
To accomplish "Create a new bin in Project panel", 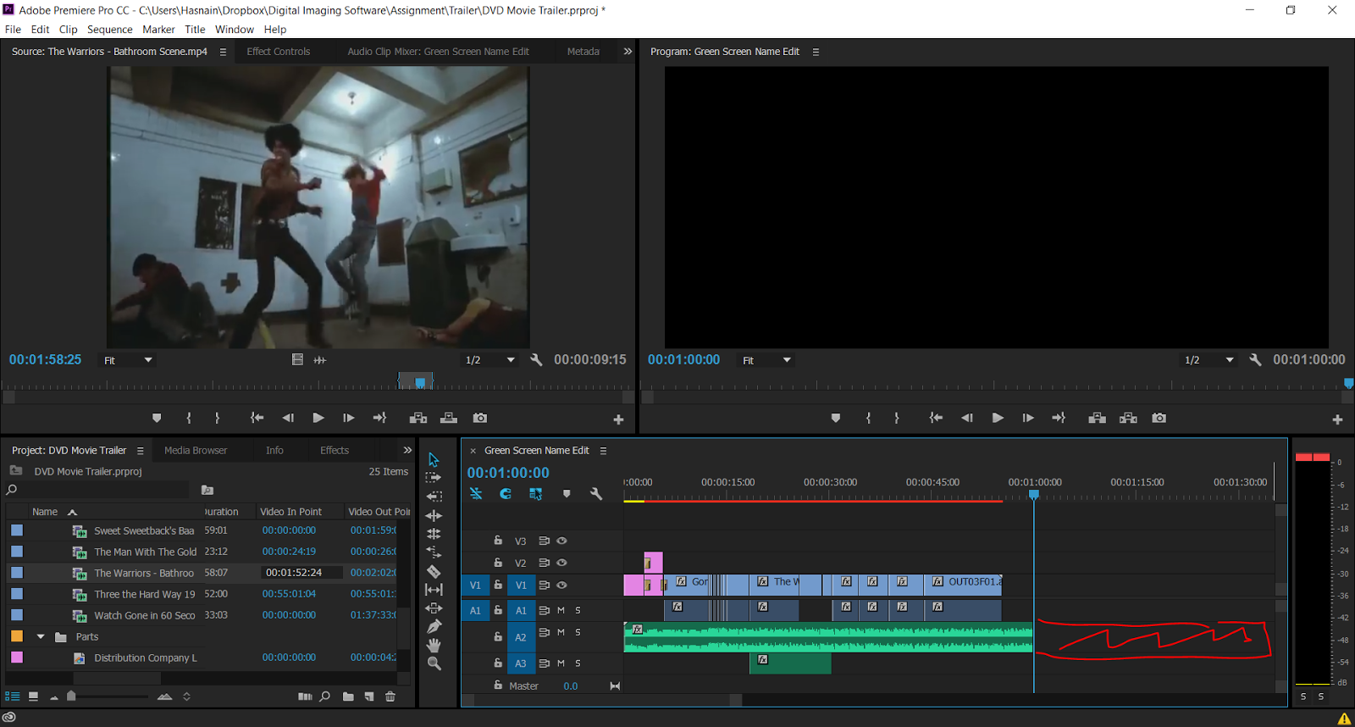I will coord(348,696).
